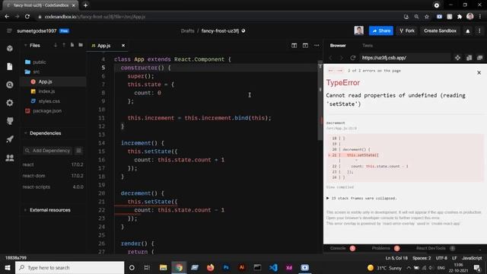487x274 pixels.
Task: Toggle preview window icon in editor toolbar
Action: click(x=305, y=46)
